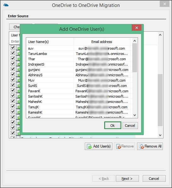The height and width of the screenshot is (188, 172).
Task: Click down arrow of background source list scrollbar
Action: [160, 135]
